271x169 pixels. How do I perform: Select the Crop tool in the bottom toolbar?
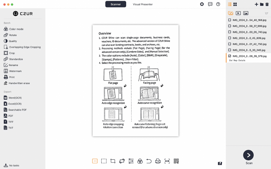(113, 161)
